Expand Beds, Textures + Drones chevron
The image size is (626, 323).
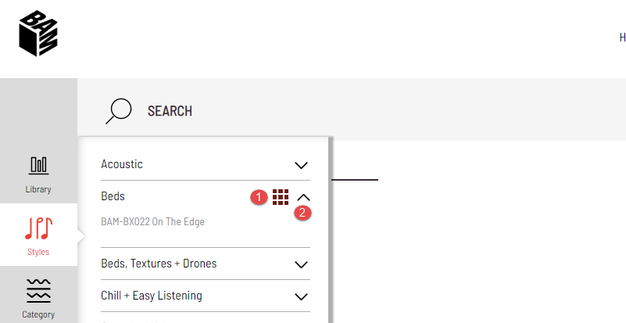coord(301,264)
